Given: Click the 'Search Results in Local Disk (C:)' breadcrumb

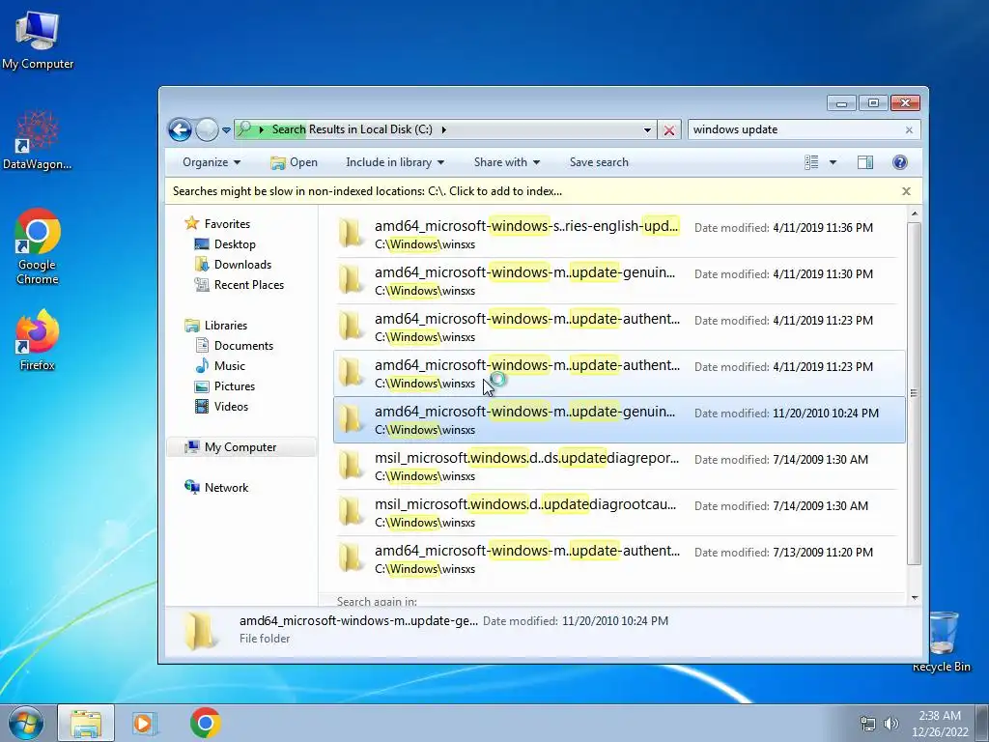Looking at the screenshot, I should coord(352,130).
